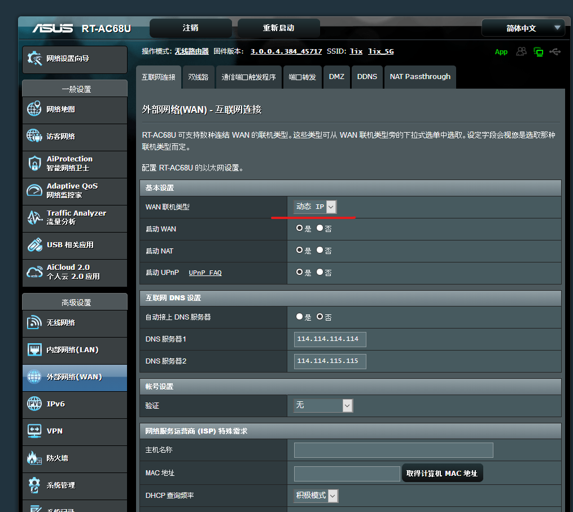Click the 取得计算机 MAC 地址 button
Image resolution: width=573 pixels, height=512 pixels.
pos(442,473)
